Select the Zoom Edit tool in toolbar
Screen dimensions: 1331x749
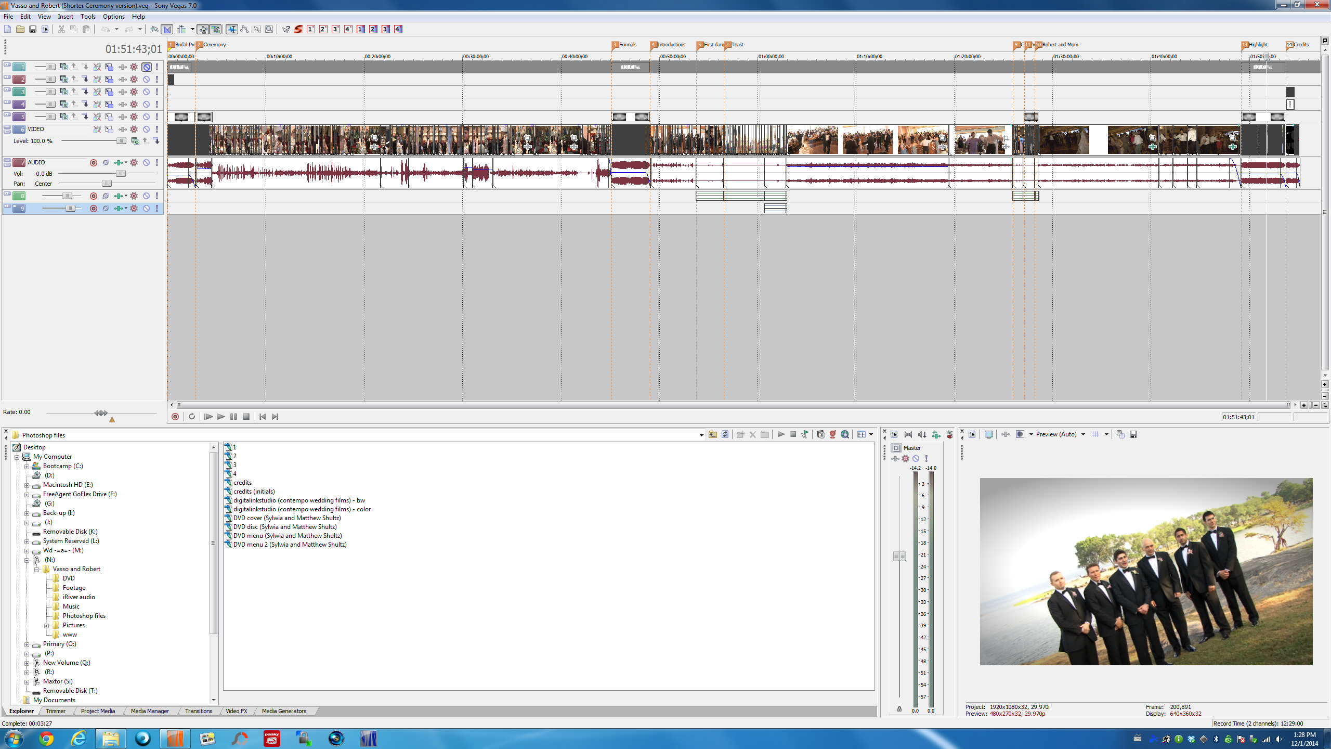[x=269, y=29]
